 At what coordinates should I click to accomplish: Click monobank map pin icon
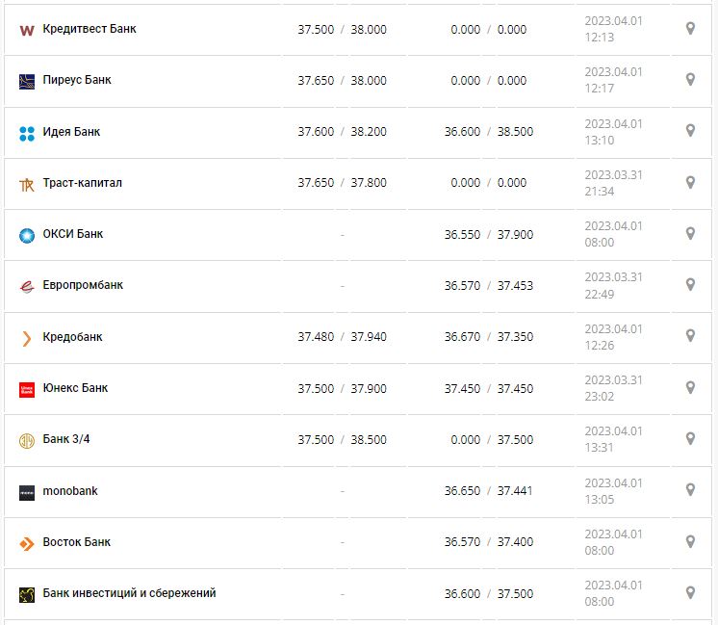(x=690, y=489)
